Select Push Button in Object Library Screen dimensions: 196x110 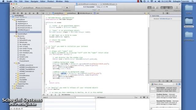coord(165,89)
